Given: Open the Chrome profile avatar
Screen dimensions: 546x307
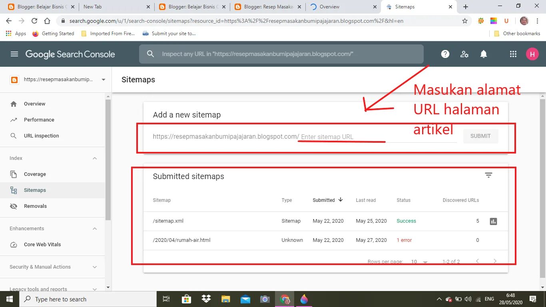Looking at the screenshot, I should (x=524, y=21).
